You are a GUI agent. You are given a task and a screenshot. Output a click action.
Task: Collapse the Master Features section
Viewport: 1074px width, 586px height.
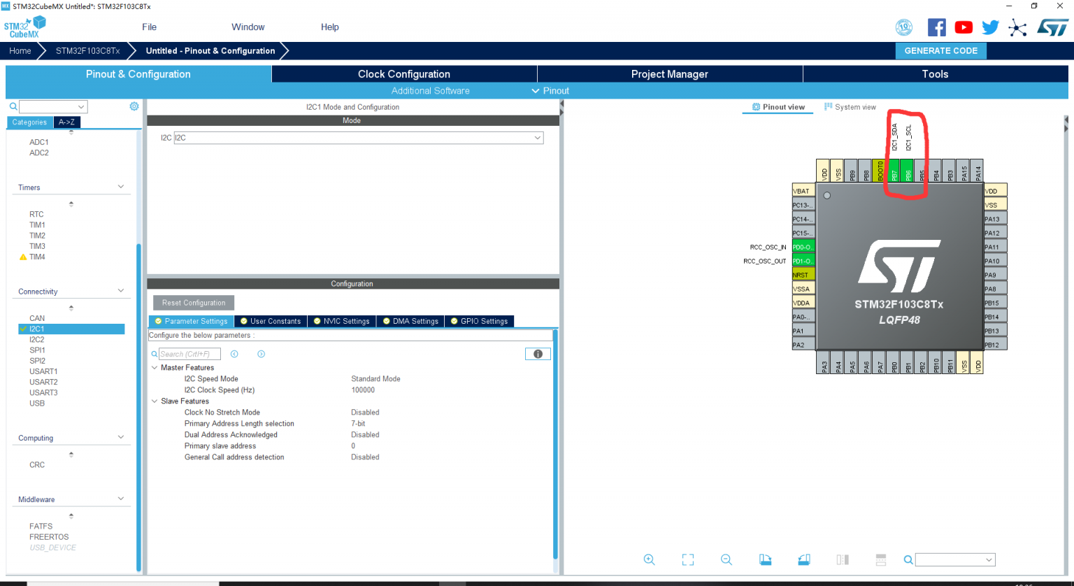click(x=155, y=368)
